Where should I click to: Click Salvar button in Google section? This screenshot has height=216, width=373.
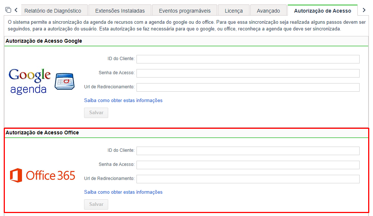pyautogui.click(x=96, y=113)
